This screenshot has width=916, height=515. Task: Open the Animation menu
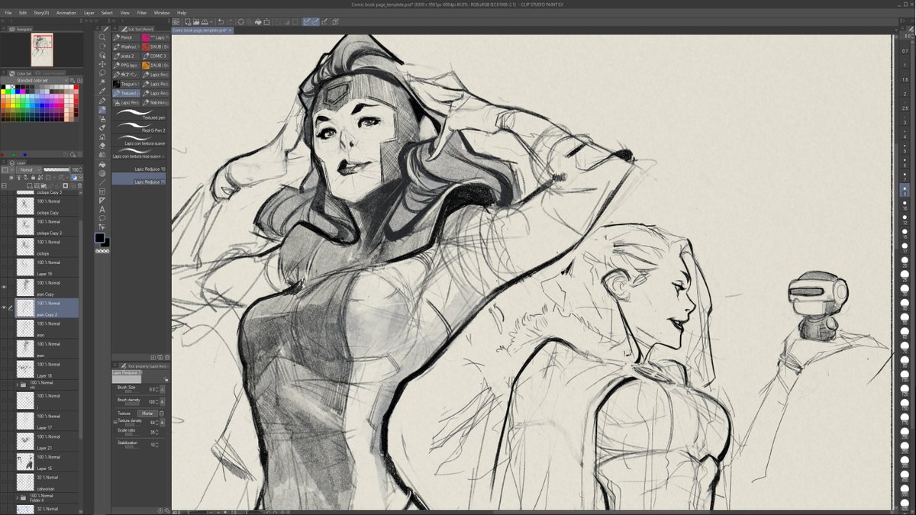pos(66,12)
